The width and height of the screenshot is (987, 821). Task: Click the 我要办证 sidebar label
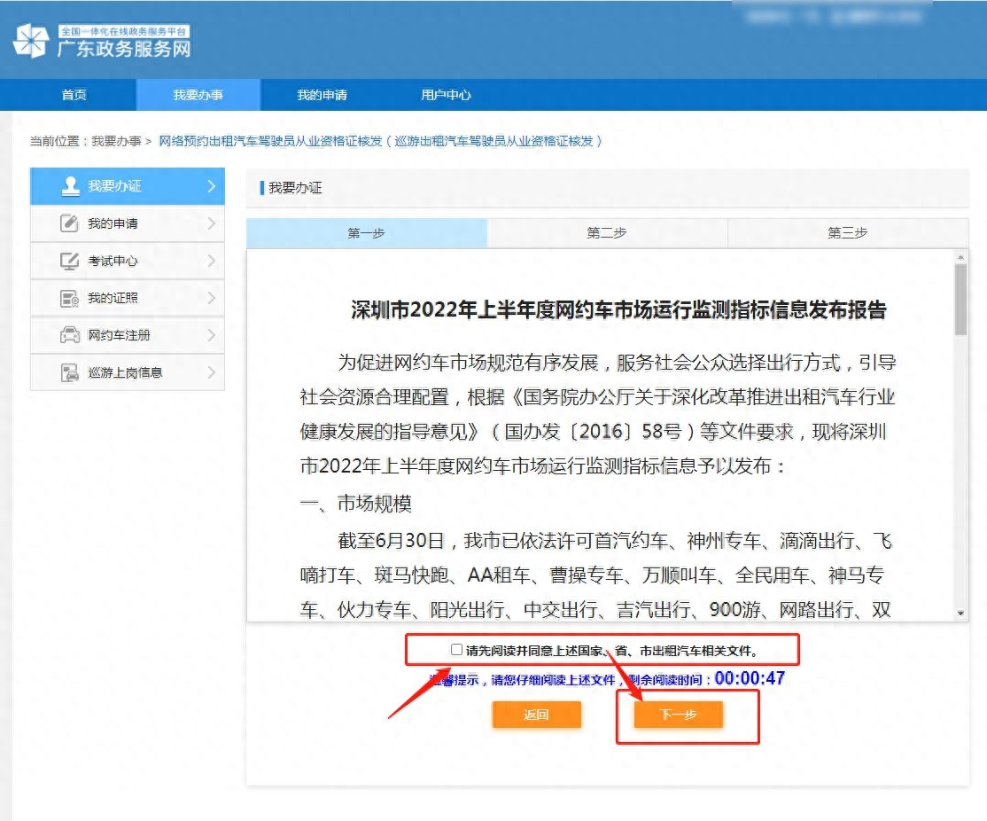[x=114, y=186]
